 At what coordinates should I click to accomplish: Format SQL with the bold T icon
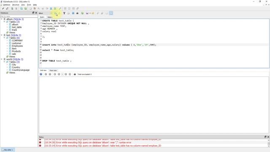click(x=64, y=13)
